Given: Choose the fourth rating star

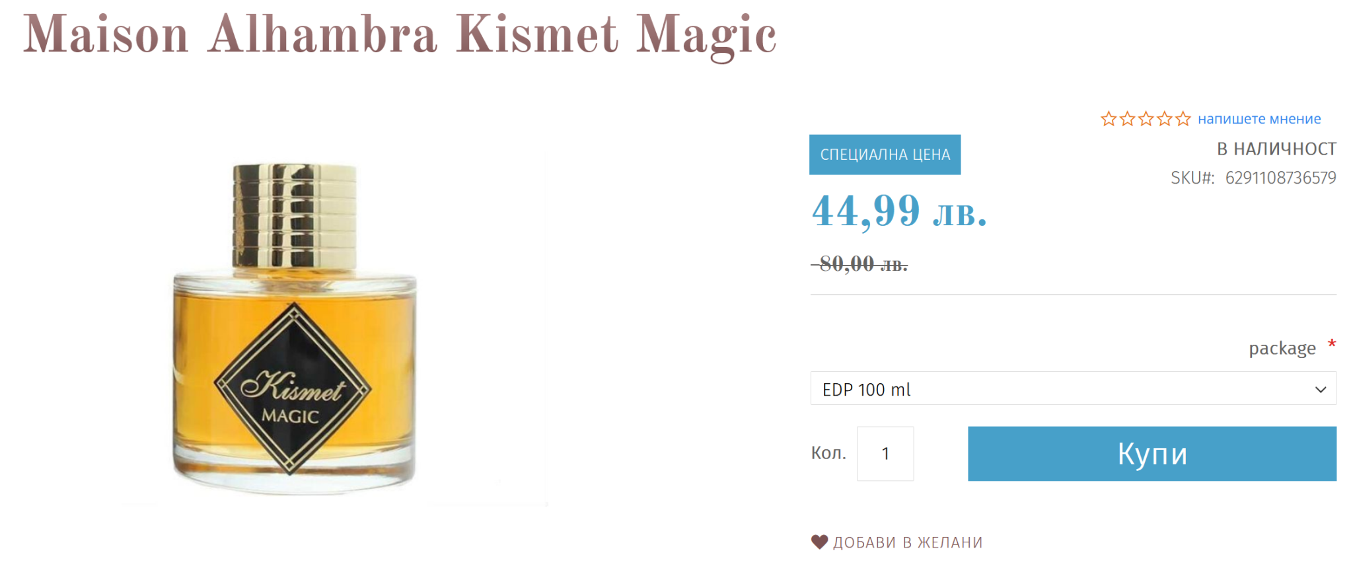Looking at the screenshot, I should point(1164,119).
